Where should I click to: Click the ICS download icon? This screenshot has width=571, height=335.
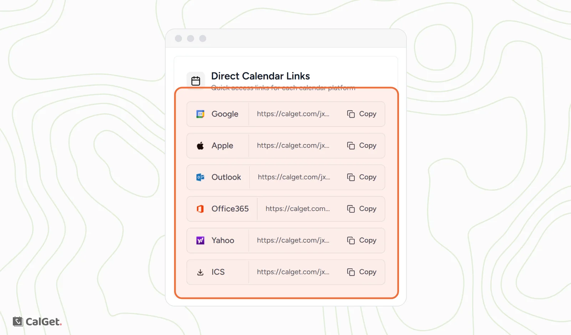[200, 272]
